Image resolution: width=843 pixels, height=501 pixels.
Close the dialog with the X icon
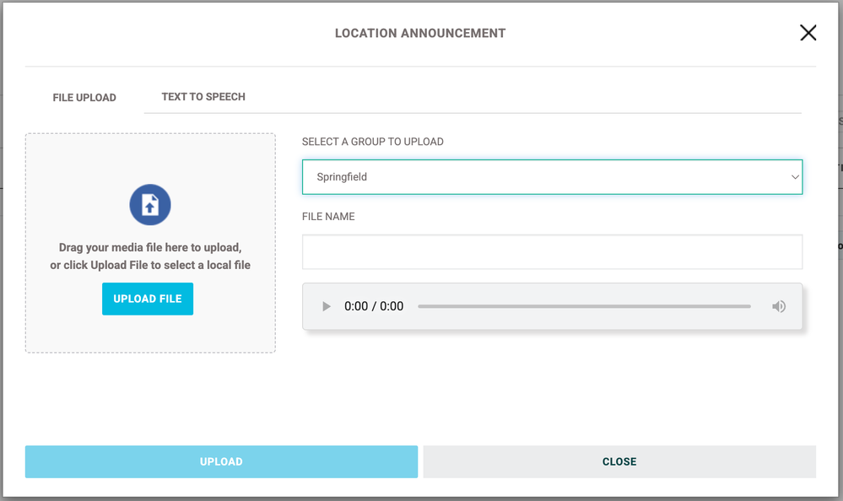[x=808, y=33]
